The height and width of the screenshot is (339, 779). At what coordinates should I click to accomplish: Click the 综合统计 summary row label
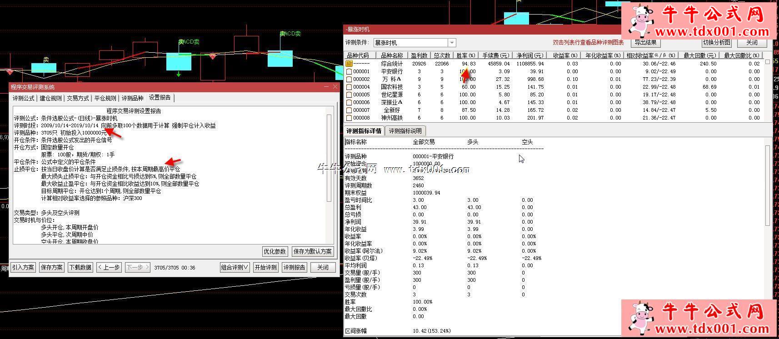click(392, 64)
